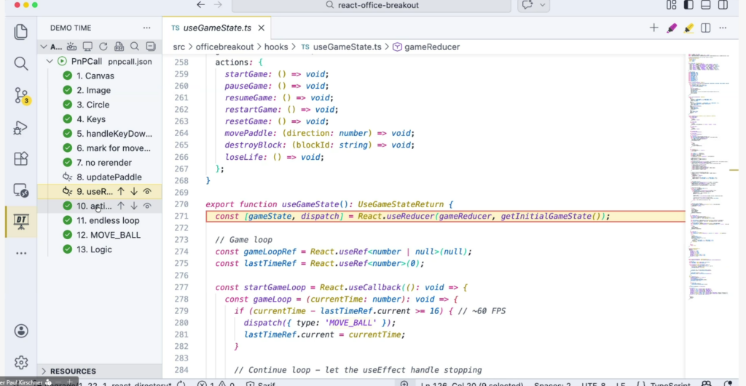
Task: Collapse the PnPCall demo tree
Action: [x=50, y=62]
